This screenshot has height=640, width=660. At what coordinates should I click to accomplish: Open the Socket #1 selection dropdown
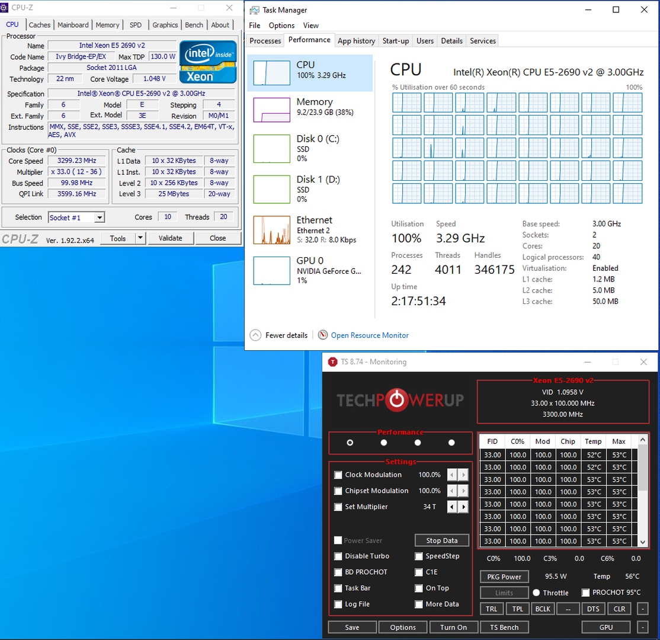coord(100,217)
